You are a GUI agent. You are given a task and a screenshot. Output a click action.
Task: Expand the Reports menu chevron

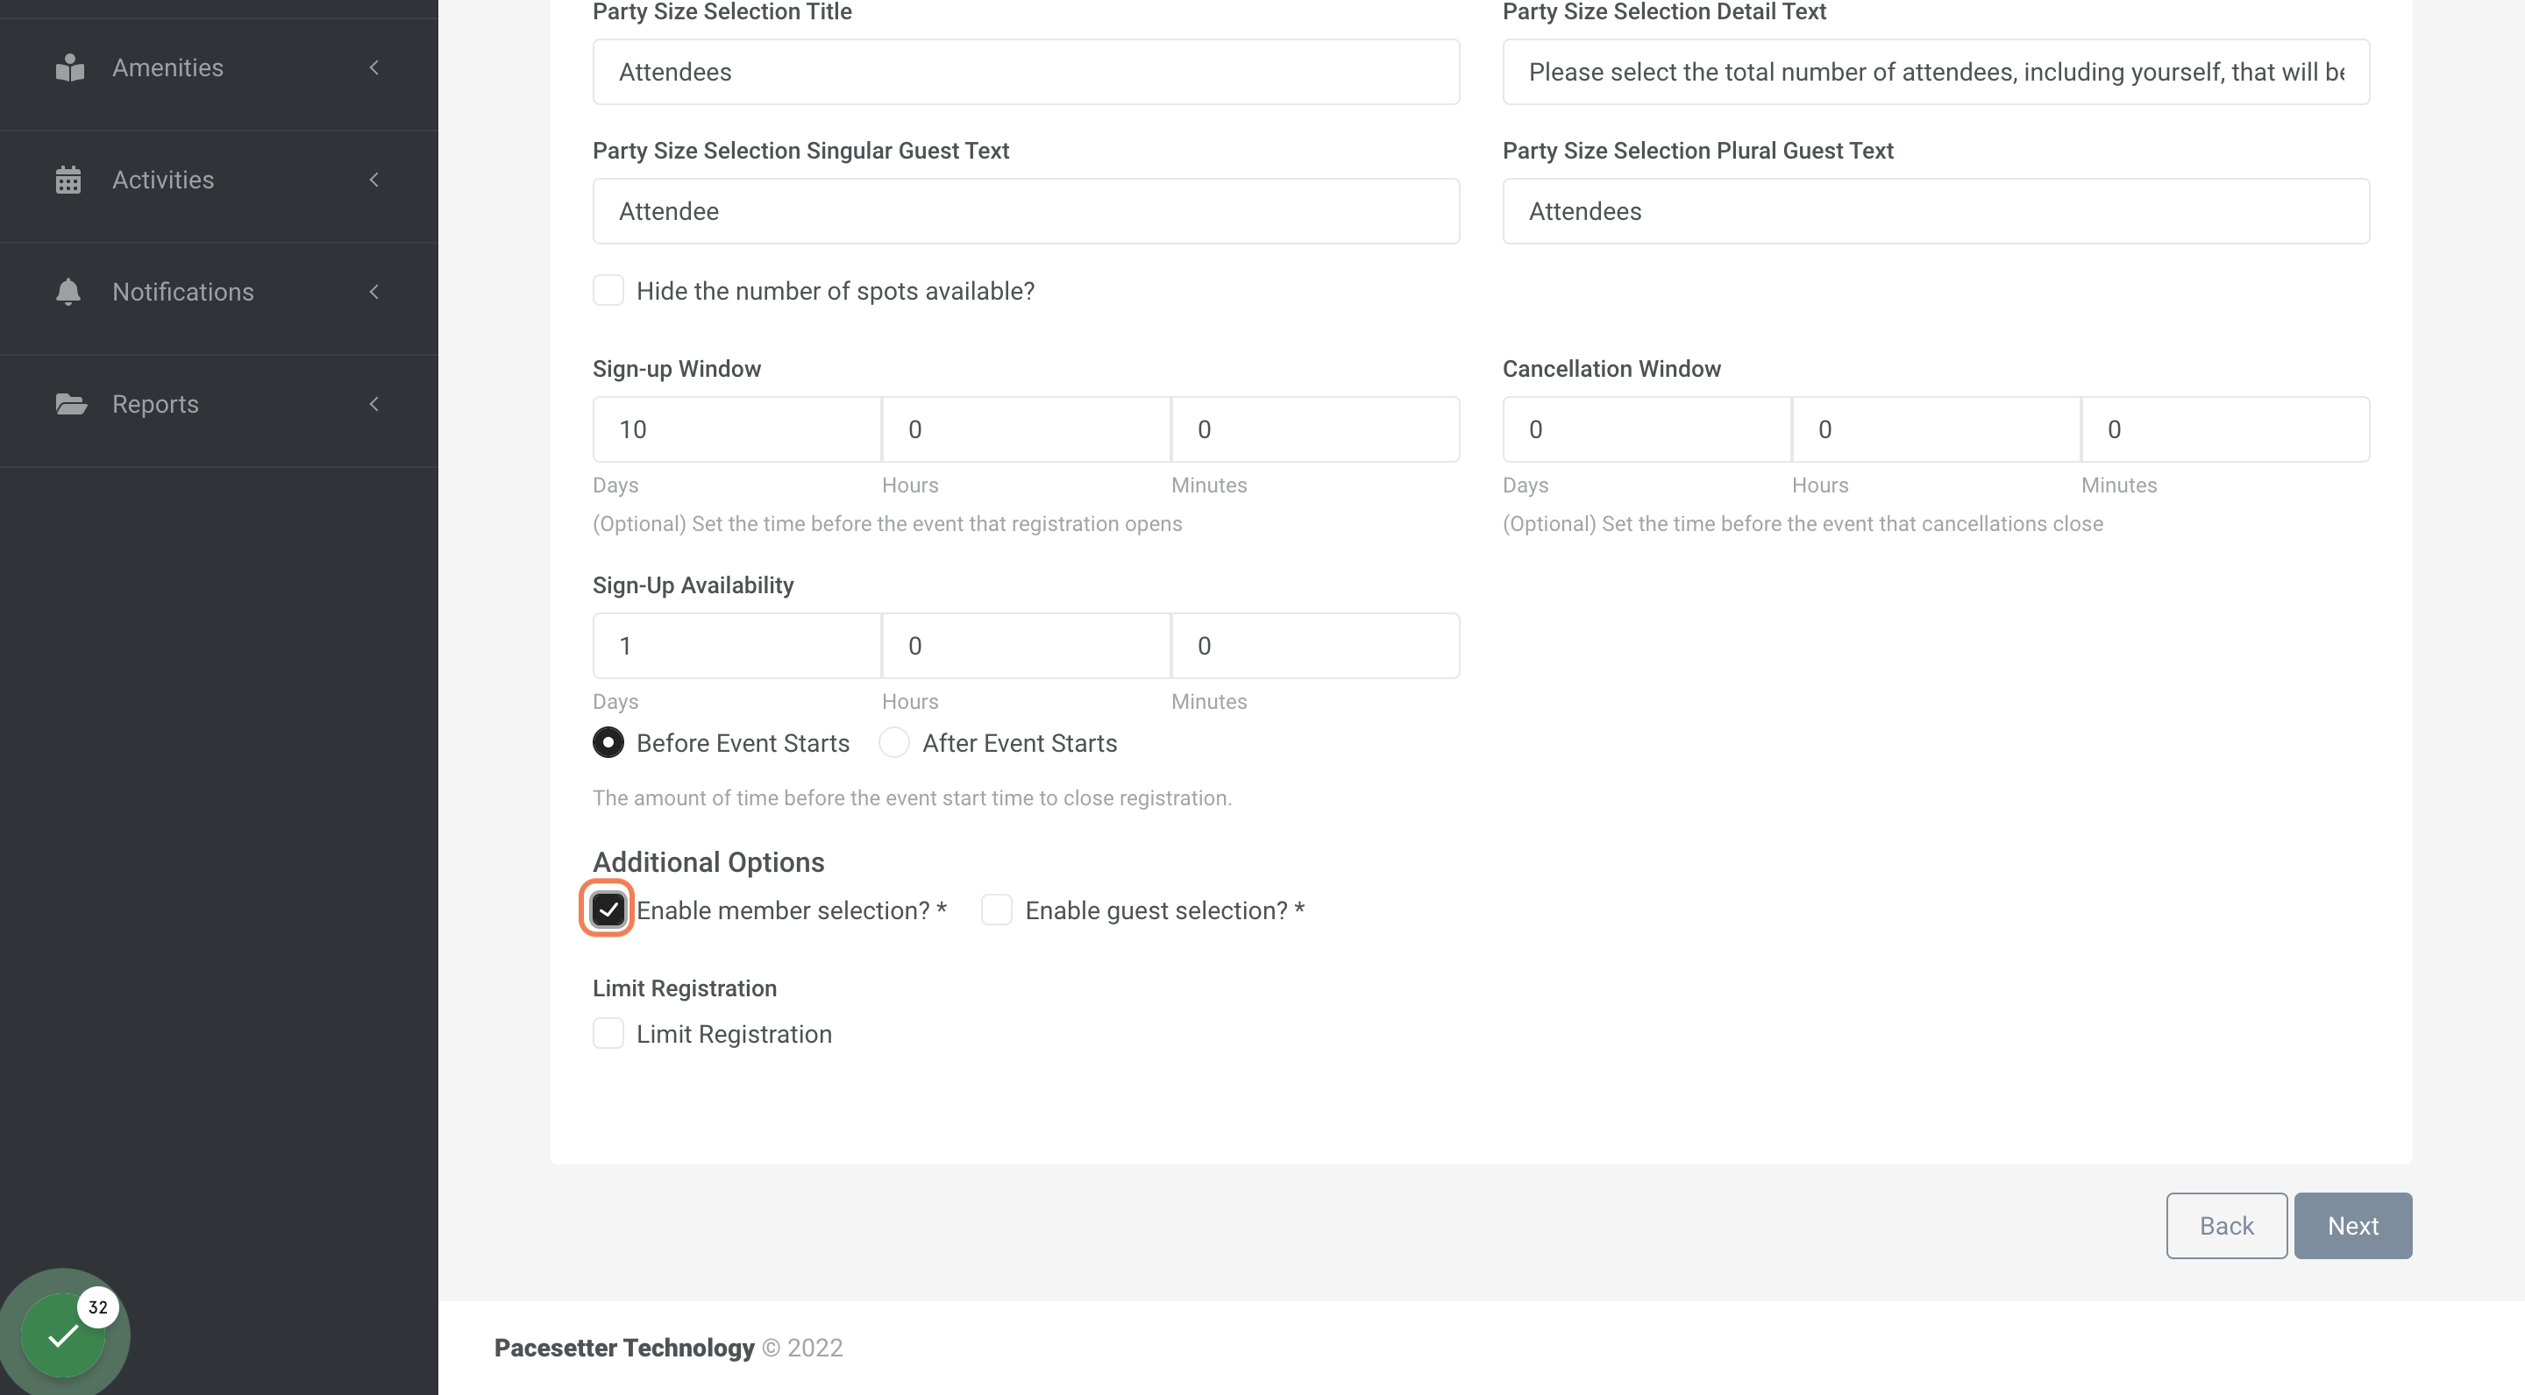tap(373, 404)
